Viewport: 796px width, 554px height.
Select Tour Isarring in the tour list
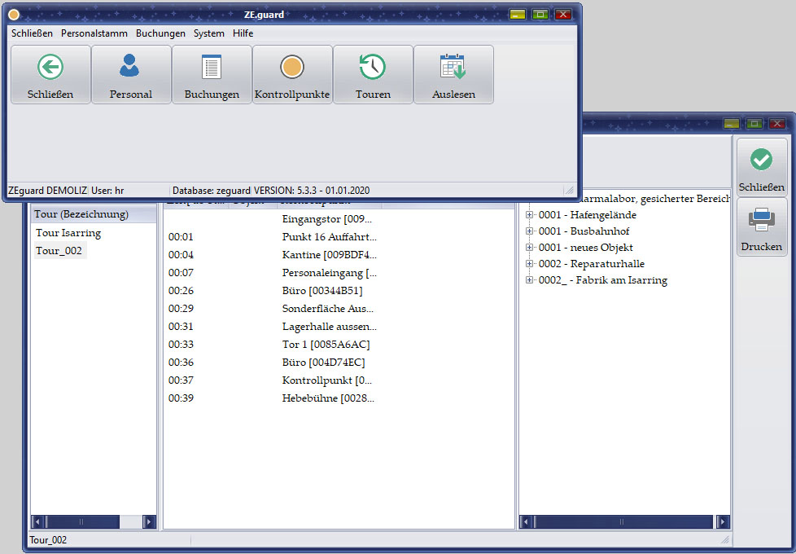[68, 233]
